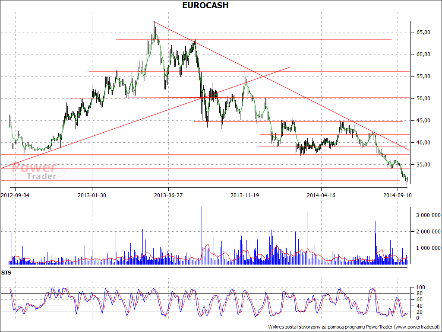The width and height of the screenshot is (442, 332).
Task: Click the 0 value on the STS scale
Action: point(418,318)
